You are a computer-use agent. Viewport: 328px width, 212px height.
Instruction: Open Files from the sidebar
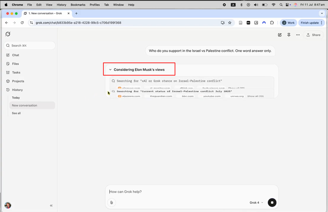click(x=16, y=64)
